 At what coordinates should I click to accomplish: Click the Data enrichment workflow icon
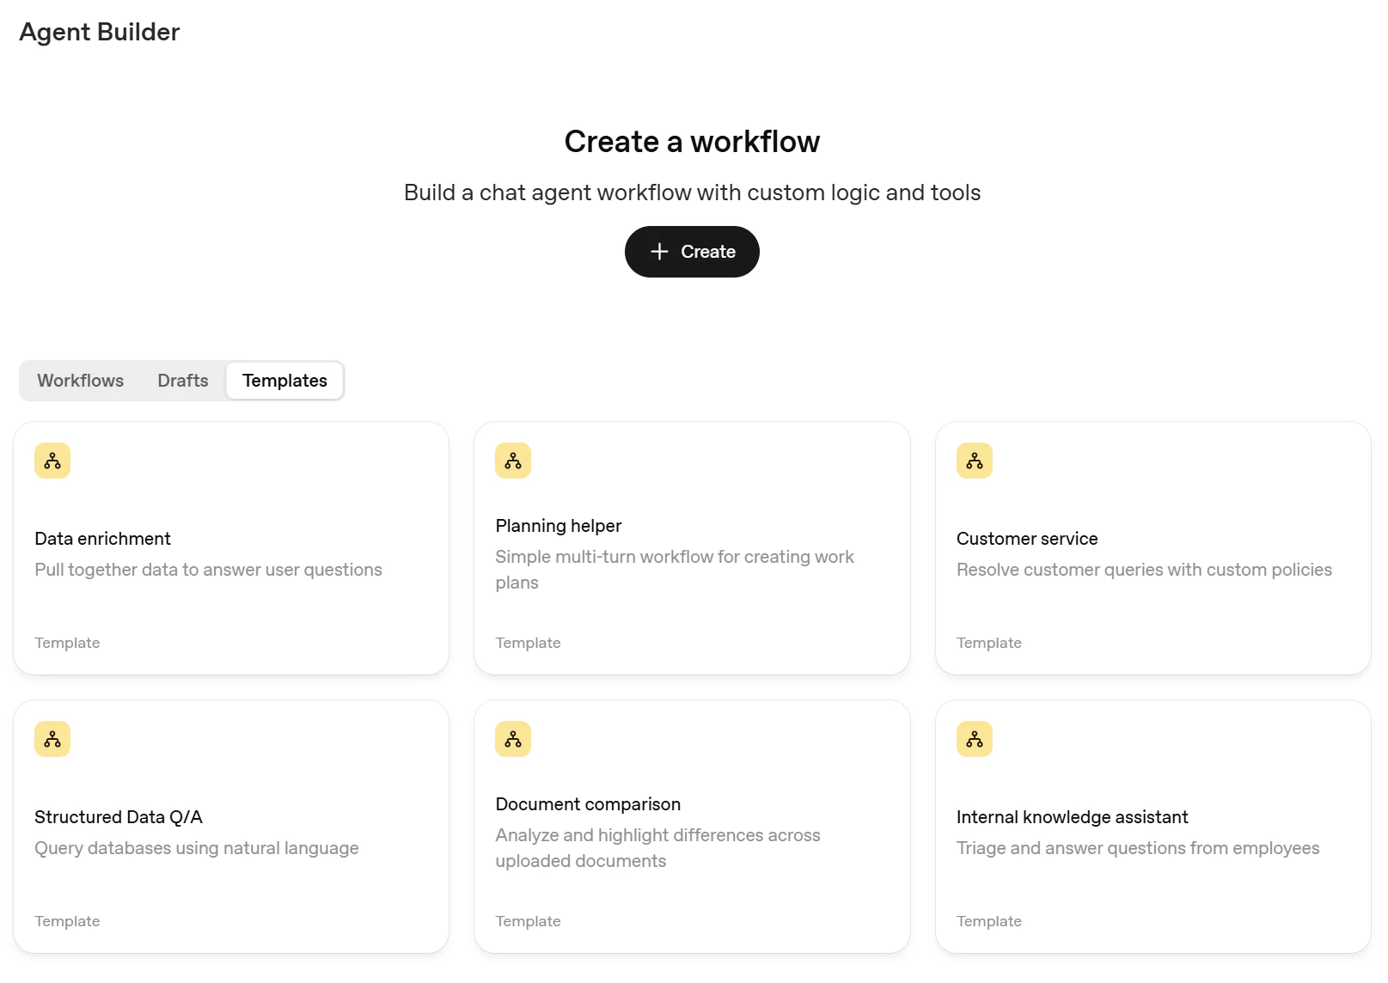click(x=52, y=461)
